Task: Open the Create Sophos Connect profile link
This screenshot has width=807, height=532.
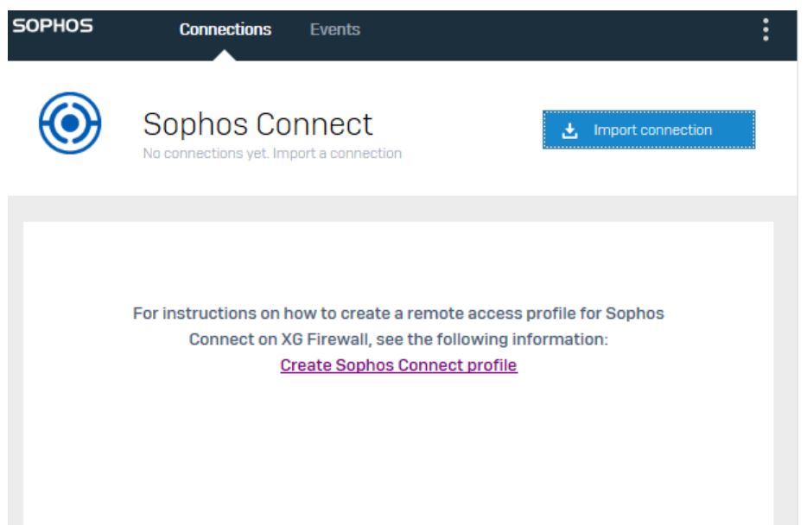Action: [398, 364]
